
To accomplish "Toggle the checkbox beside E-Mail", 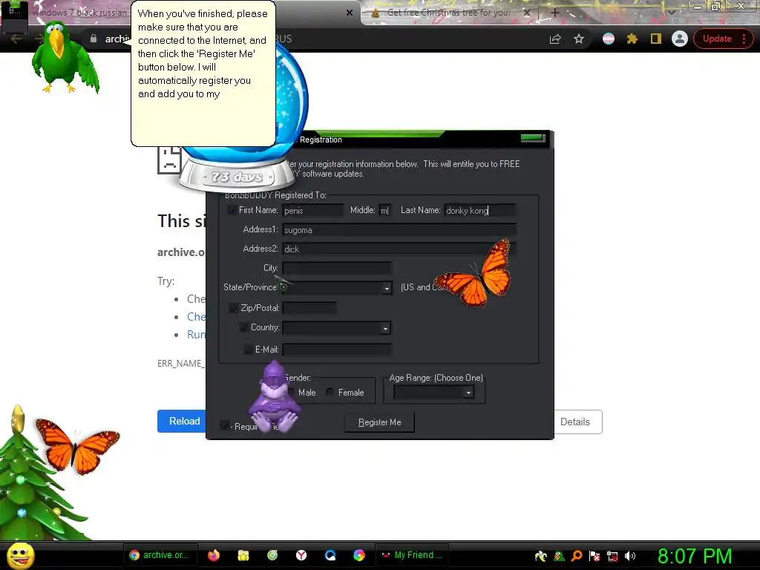I will click(x=248, y=349).
